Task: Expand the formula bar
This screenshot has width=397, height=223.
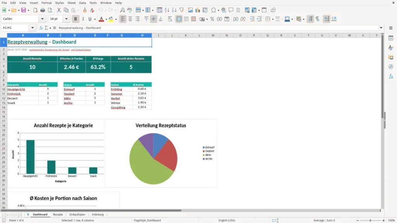Action: pyautogui.click(x=381, y=28)
